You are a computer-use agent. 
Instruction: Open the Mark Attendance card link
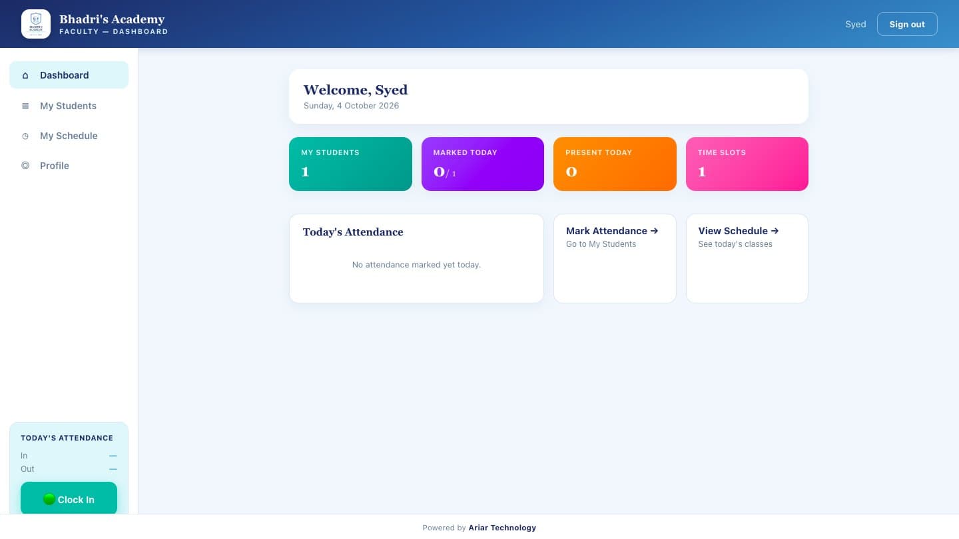615,258
